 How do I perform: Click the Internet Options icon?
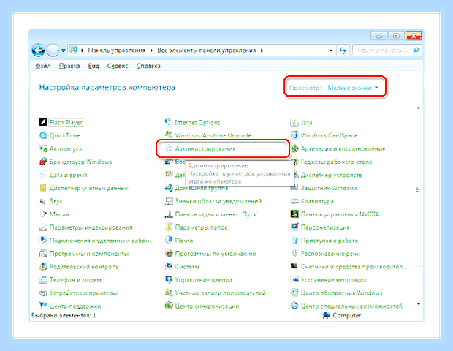coord(169,122)
